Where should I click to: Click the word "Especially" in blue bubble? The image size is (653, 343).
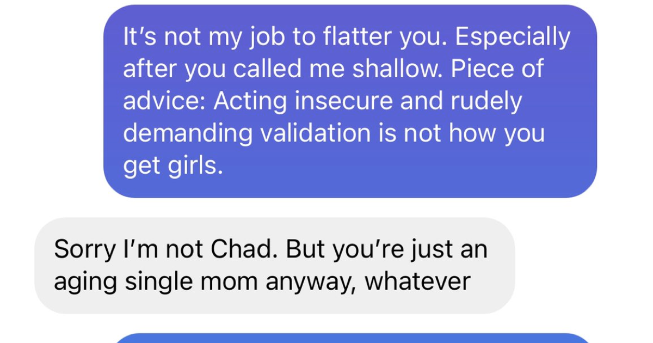pyautogui.click(x=513, y=39)
